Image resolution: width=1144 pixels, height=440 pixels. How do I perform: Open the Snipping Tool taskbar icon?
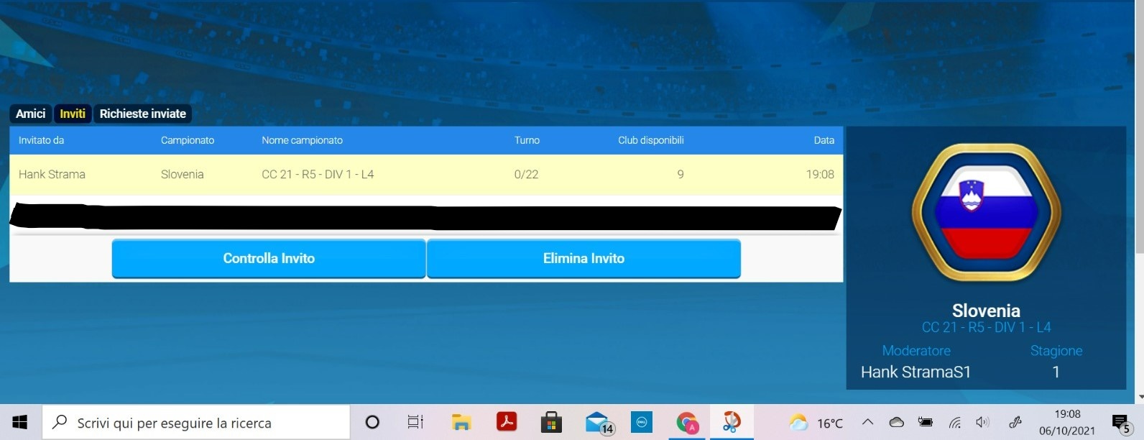click(732, 422)
